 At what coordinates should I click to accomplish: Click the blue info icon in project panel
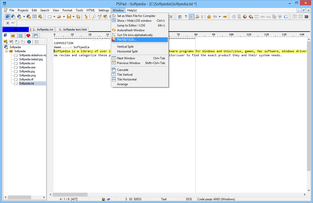pos(29,42)
